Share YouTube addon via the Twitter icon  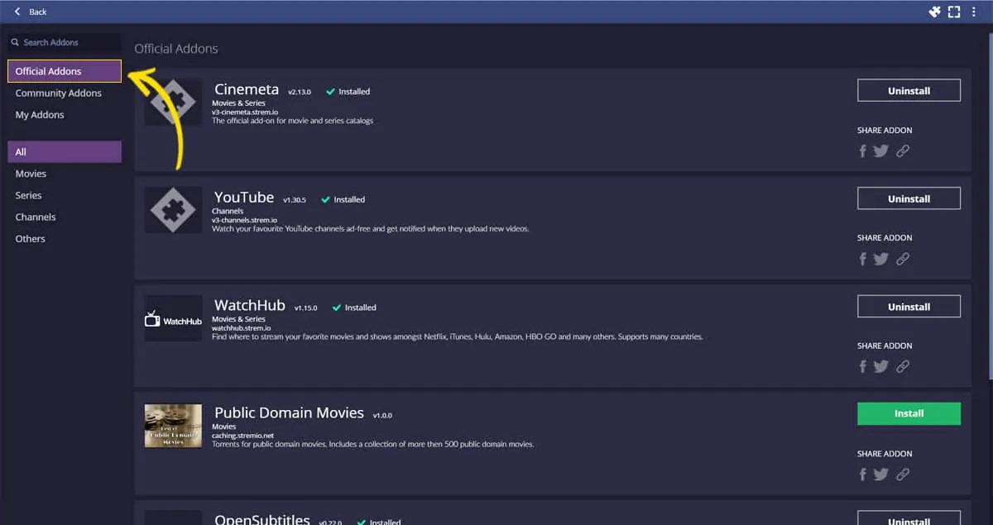click(x=880, y=258)
